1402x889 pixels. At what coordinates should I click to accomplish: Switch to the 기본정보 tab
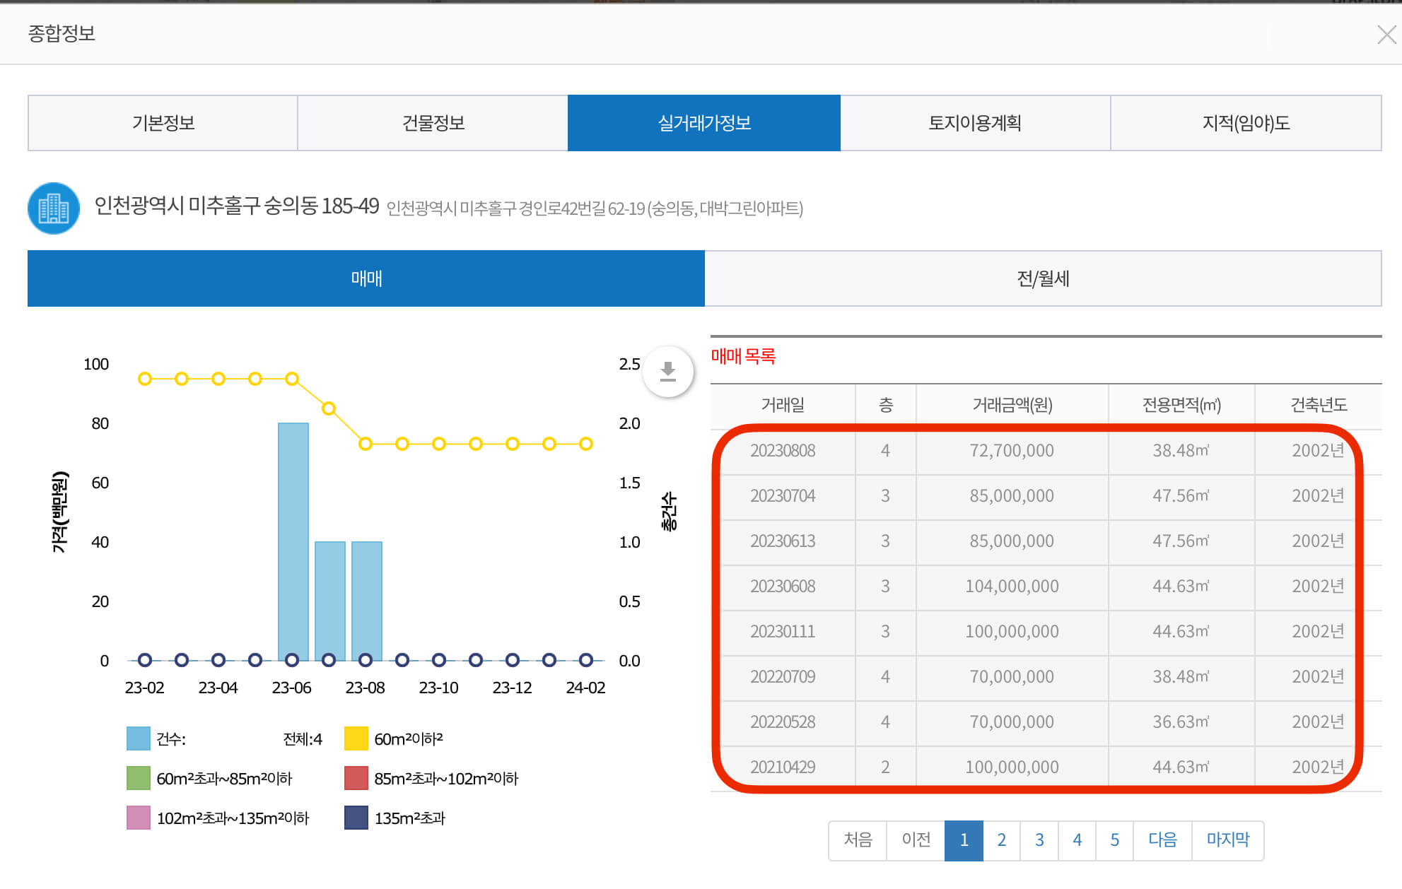point(163,123)
